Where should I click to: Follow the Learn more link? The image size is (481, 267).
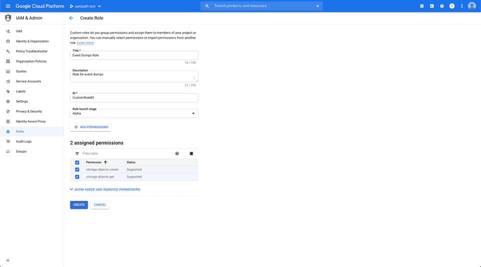[85, 43]
